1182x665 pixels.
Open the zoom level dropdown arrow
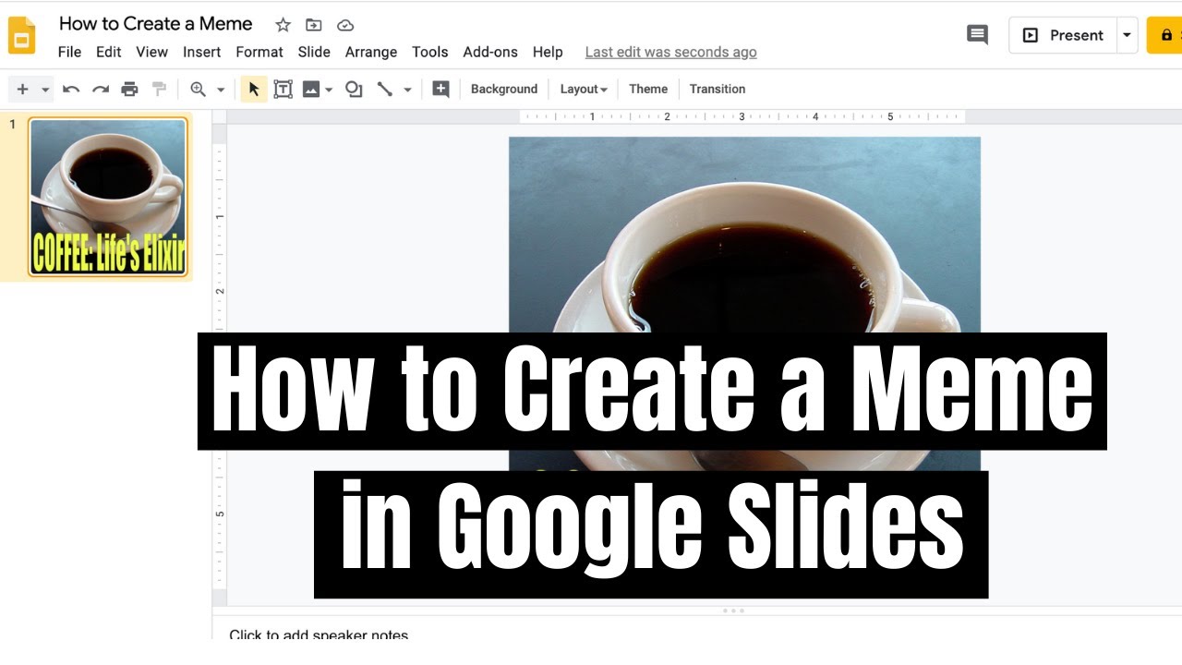[x=221, y=90]
